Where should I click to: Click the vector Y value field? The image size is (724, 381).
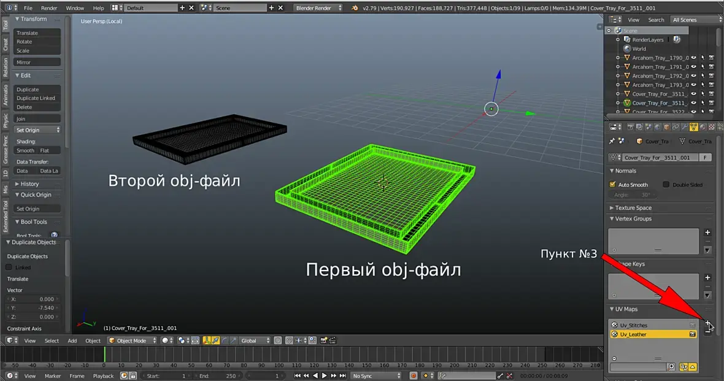[33, 307]
